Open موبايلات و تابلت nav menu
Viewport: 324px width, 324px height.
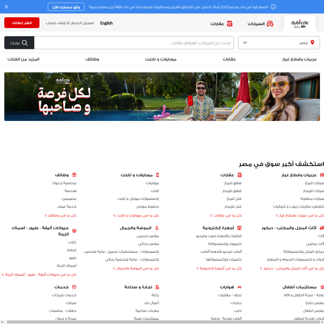pos(161,59)
